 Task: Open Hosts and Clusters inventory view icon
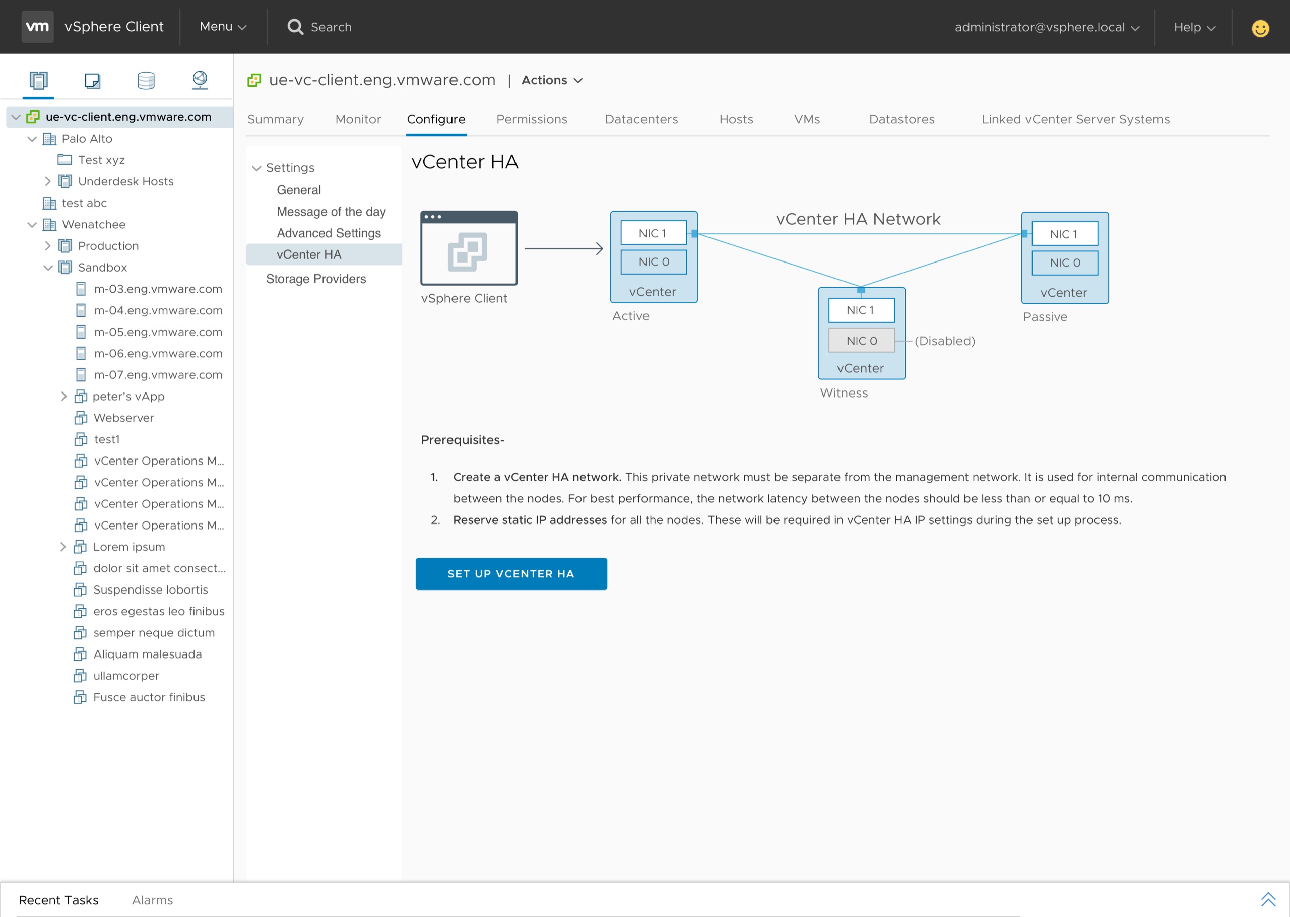click(38, 80)
